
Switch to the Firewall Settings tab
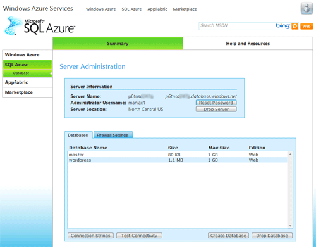coord(112,135)
